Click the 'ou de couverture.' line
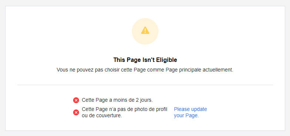The height and width of the screenshot is (136, 290). tap(102, 116)
